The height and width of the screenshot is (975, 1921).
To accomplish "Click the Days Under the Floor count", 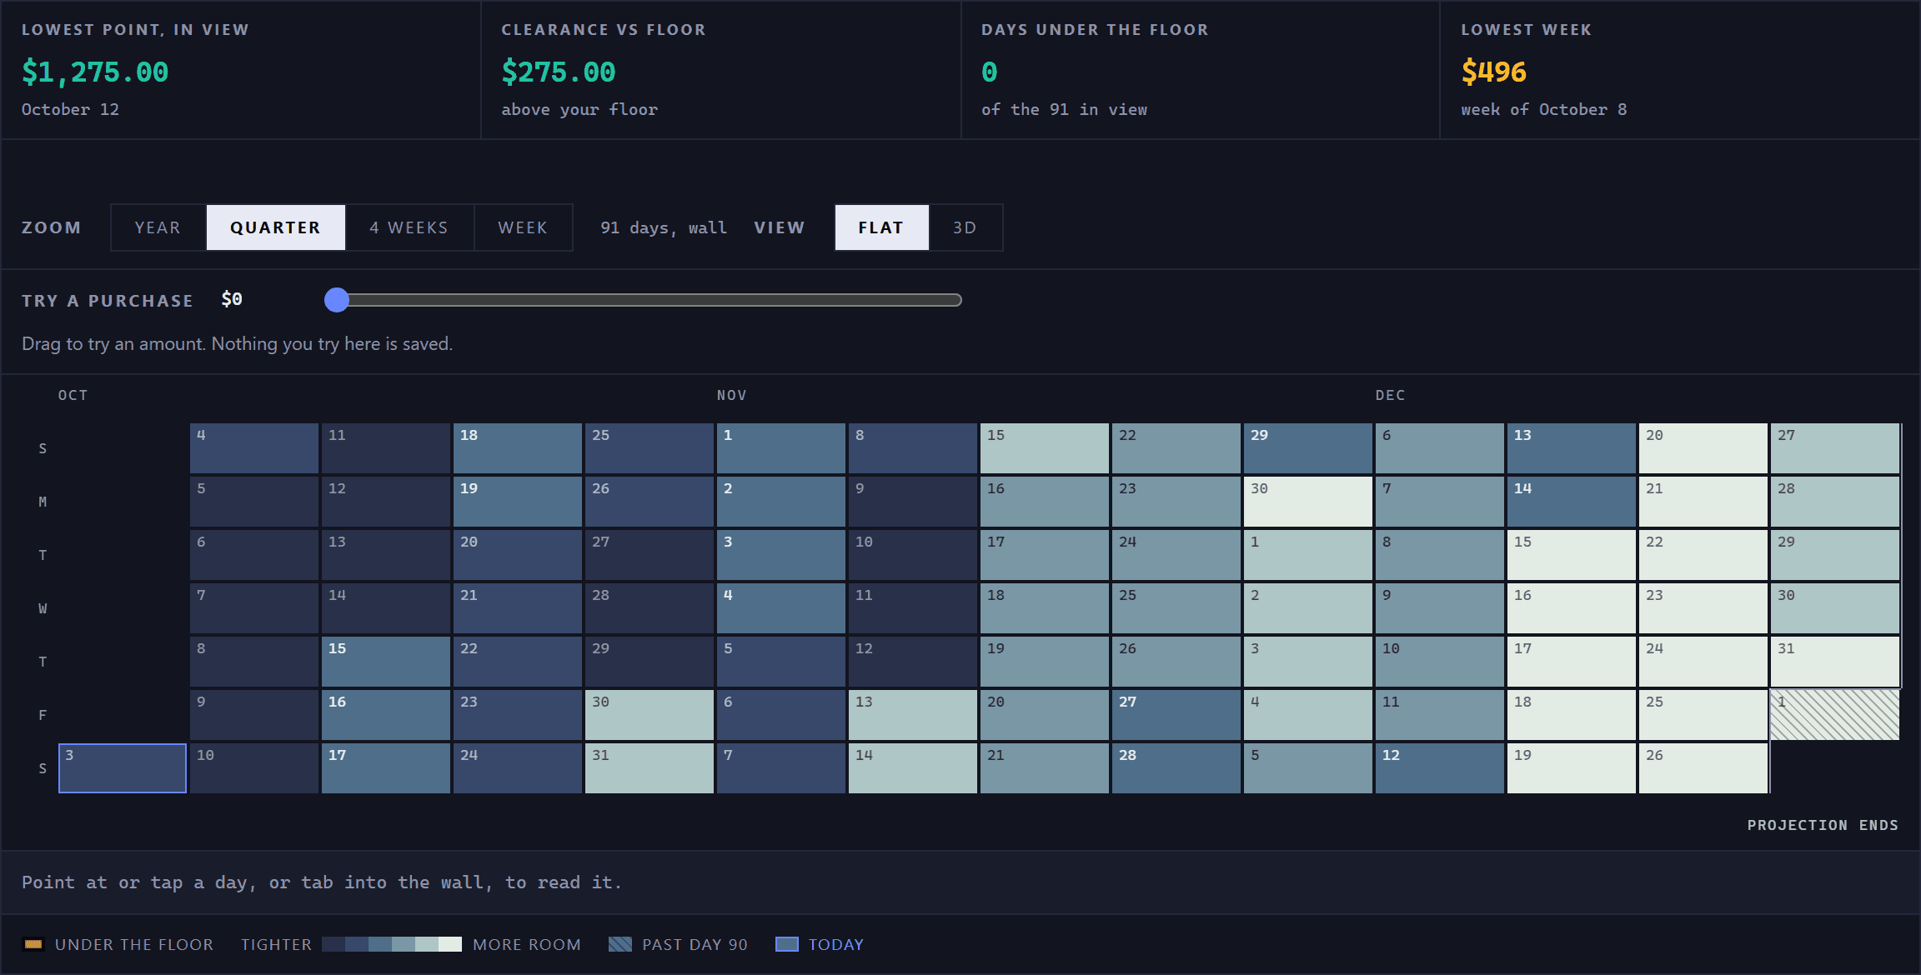I will [x=990, y=72].
